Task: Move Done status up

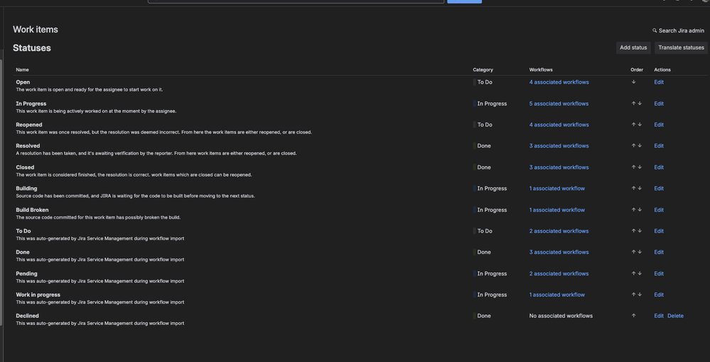Action: tap(633, 252)
